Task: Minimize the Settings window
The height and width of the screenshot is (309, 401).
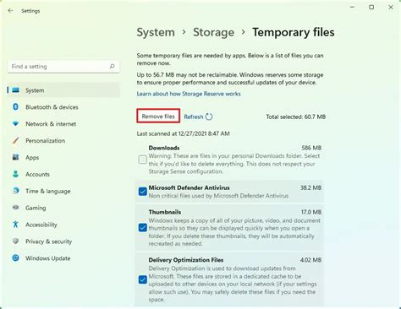Action: (352, 7)
